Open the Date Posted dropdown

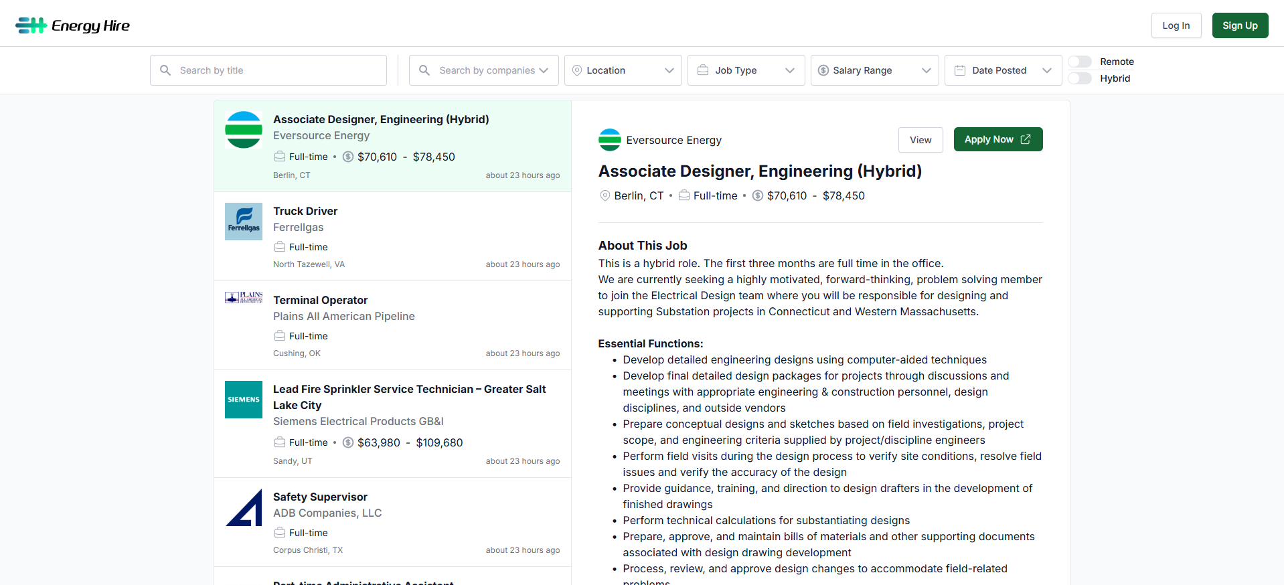1004,70
